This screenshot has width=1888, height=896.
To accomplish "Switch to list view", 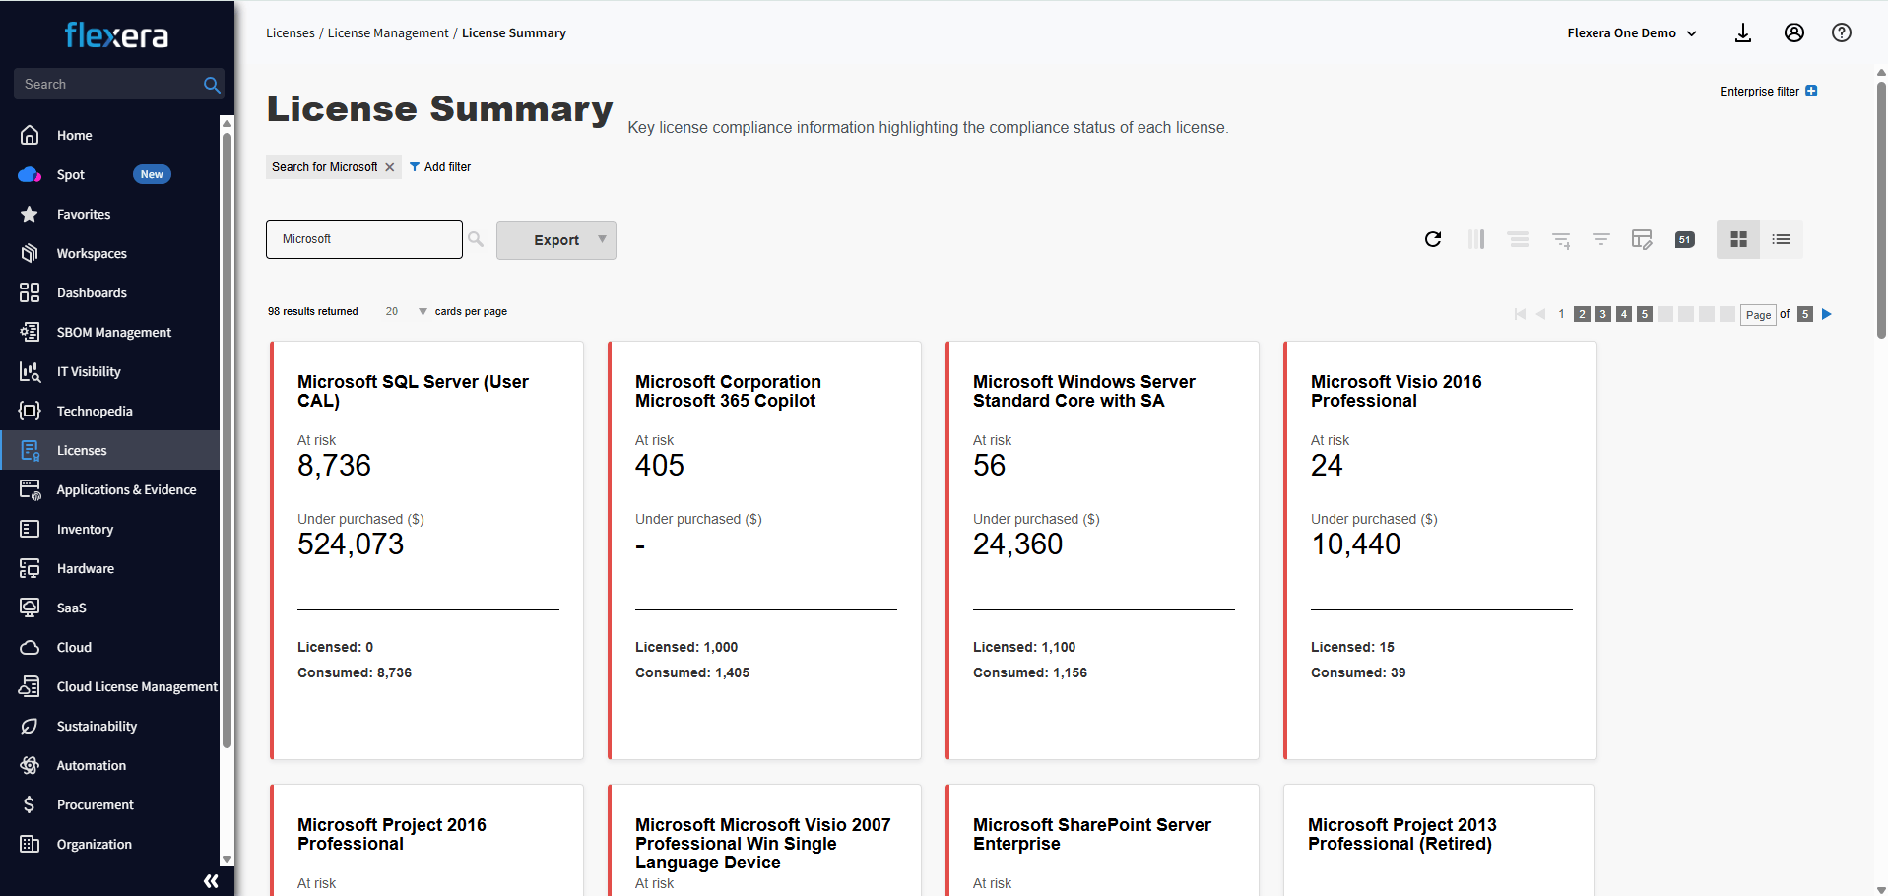I will (1782, 239).
